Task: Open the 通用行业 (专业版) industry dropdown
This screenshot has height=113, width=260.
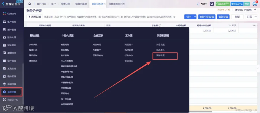Action: click(x=245, y=10)
